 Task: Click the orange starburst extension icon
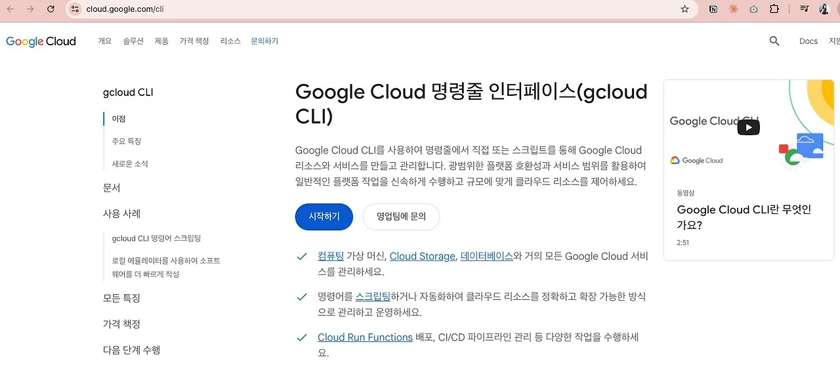[733, 9]
